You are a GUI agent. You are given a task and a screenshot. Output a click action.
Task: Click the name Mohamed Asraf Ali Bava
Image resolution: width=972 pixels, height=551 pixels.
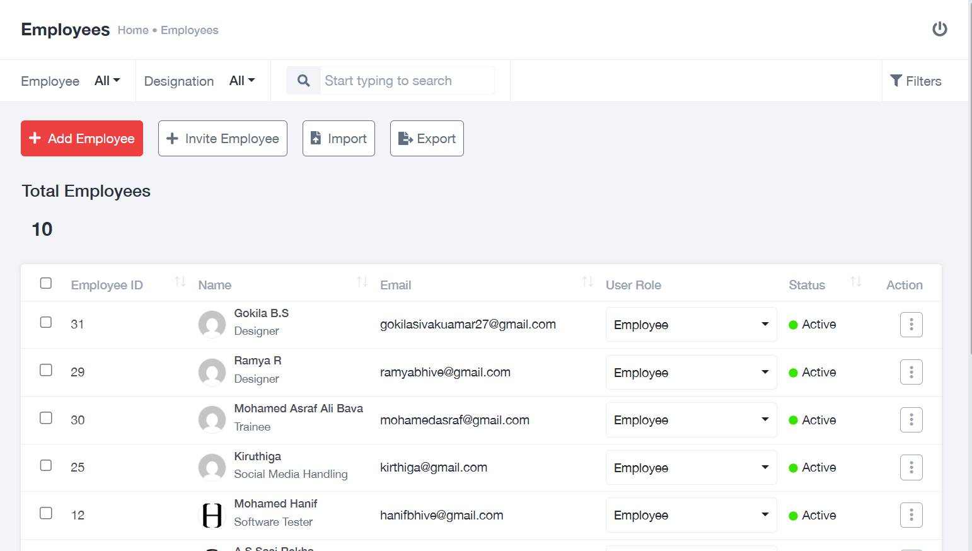[299, 409]
